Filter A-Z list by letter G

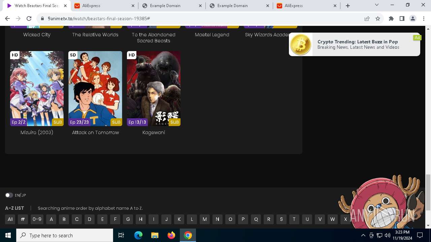128,219
